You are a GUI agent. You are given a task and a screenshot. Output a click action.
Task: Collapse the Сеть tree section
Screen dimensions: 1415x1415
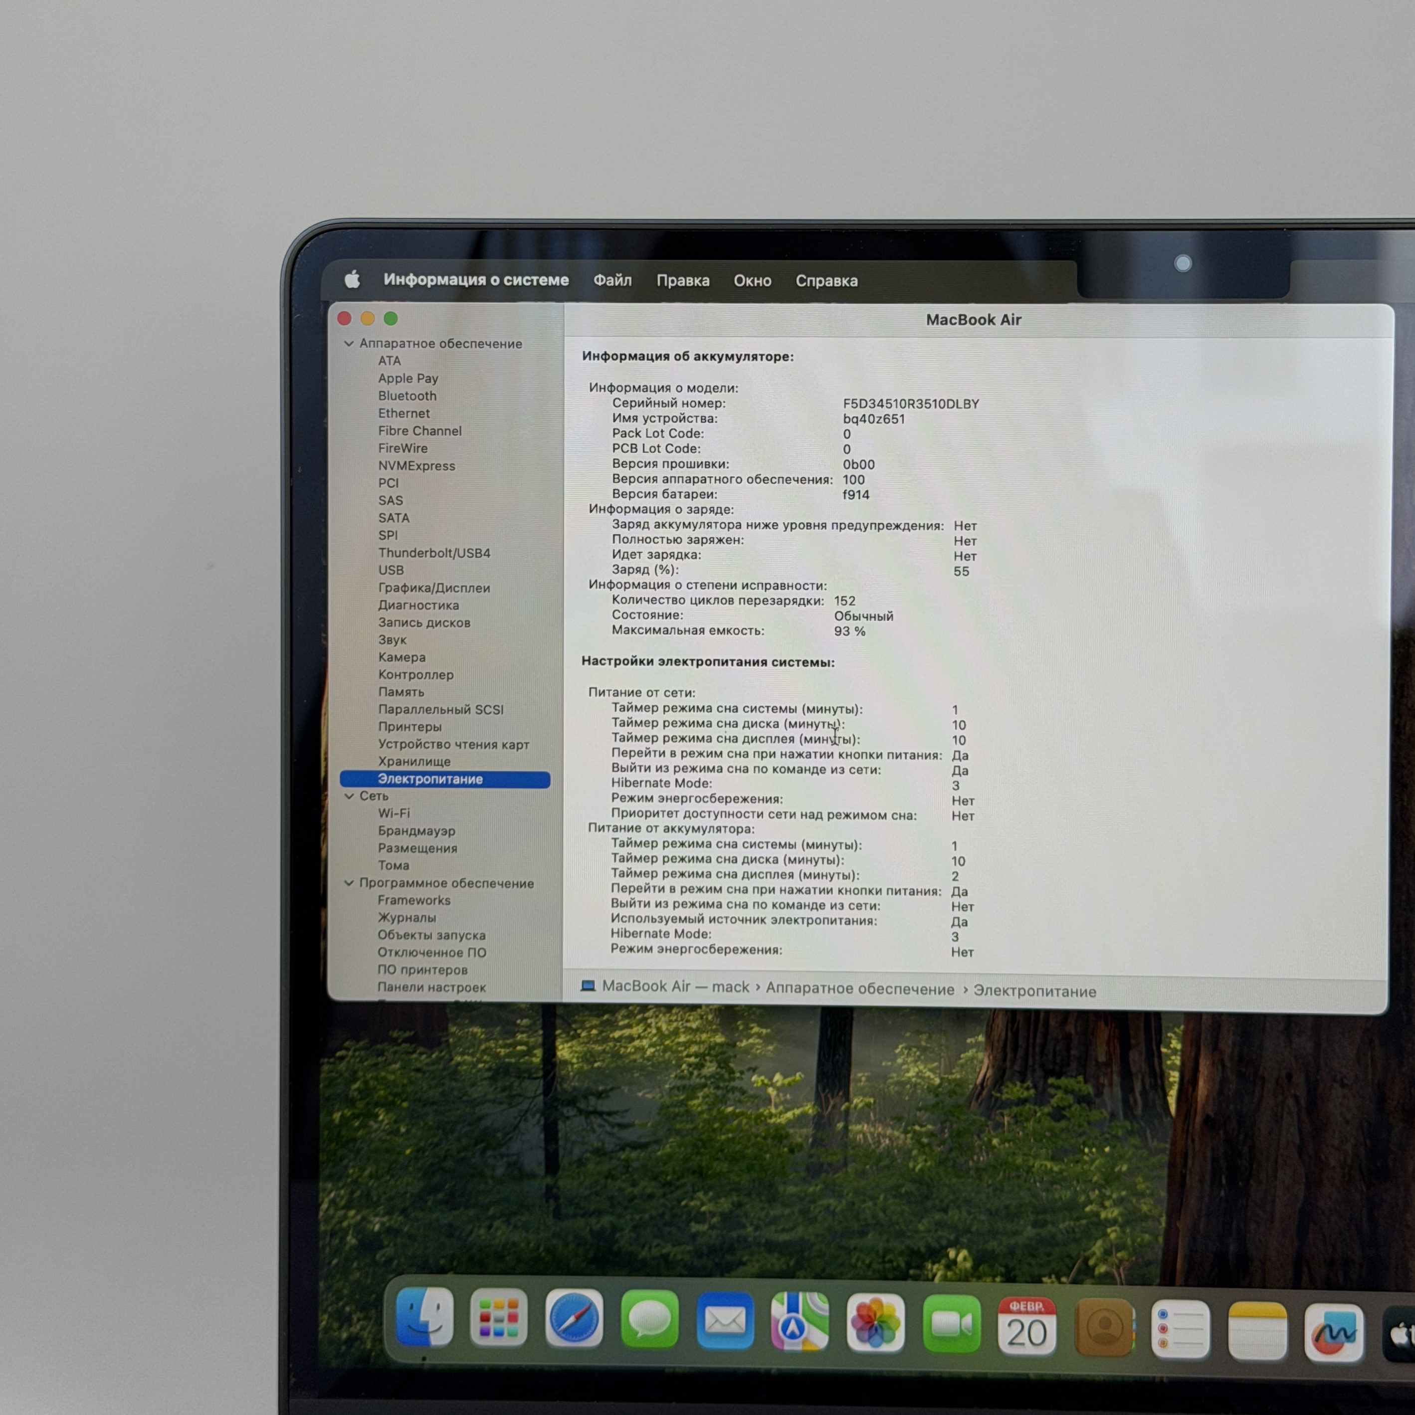point(349,796)
